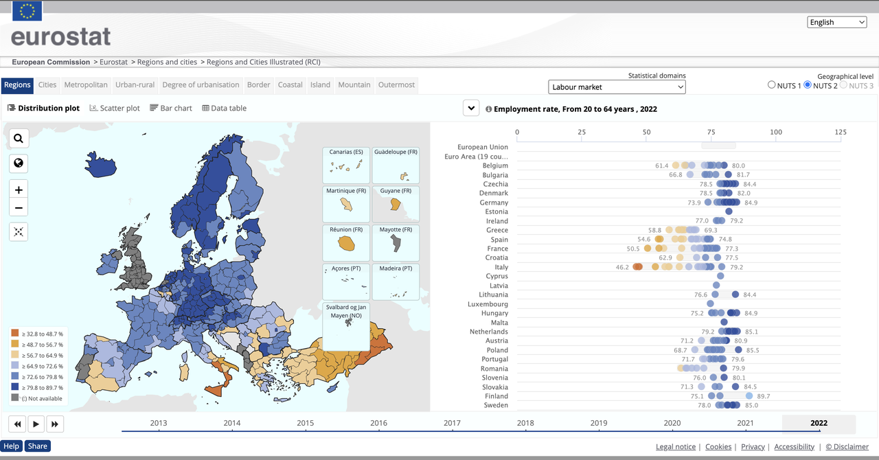This screenshot has width=879, height=460.
Task: Zoom out with the minus button
Action: coord(19,208)
